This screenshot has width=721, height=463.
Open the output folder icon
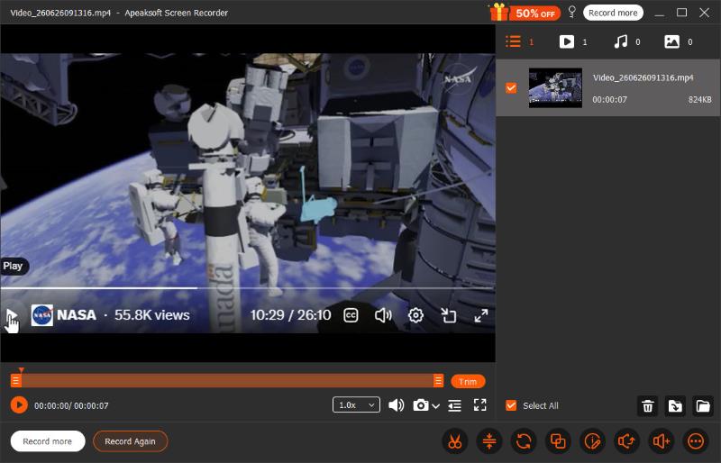pos(703,406)
